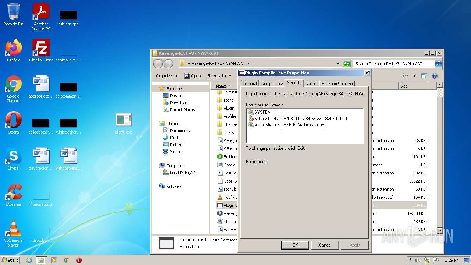Switch to the General tab
This screenshot has height=265, width=471.
coord(250,84)
